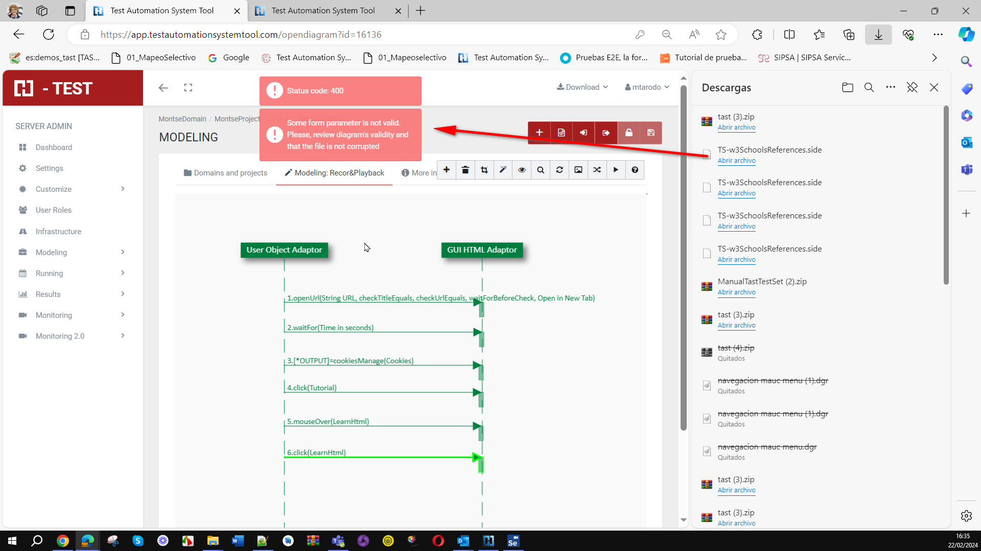The width and height of the screenshot is (981, 551).
Task: Click the trash delete icon in diagram toolbar
Action: [x=465, y=170]
